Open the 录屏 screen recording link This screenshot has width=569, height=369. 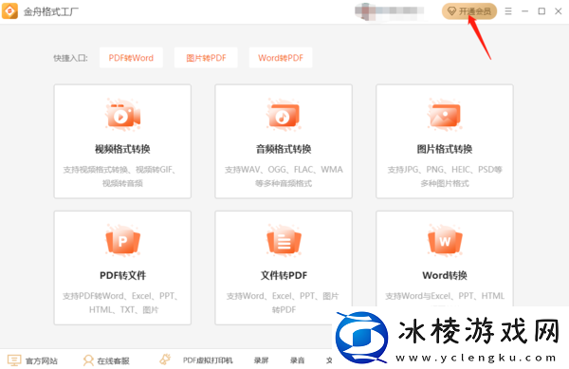point(262,360)
